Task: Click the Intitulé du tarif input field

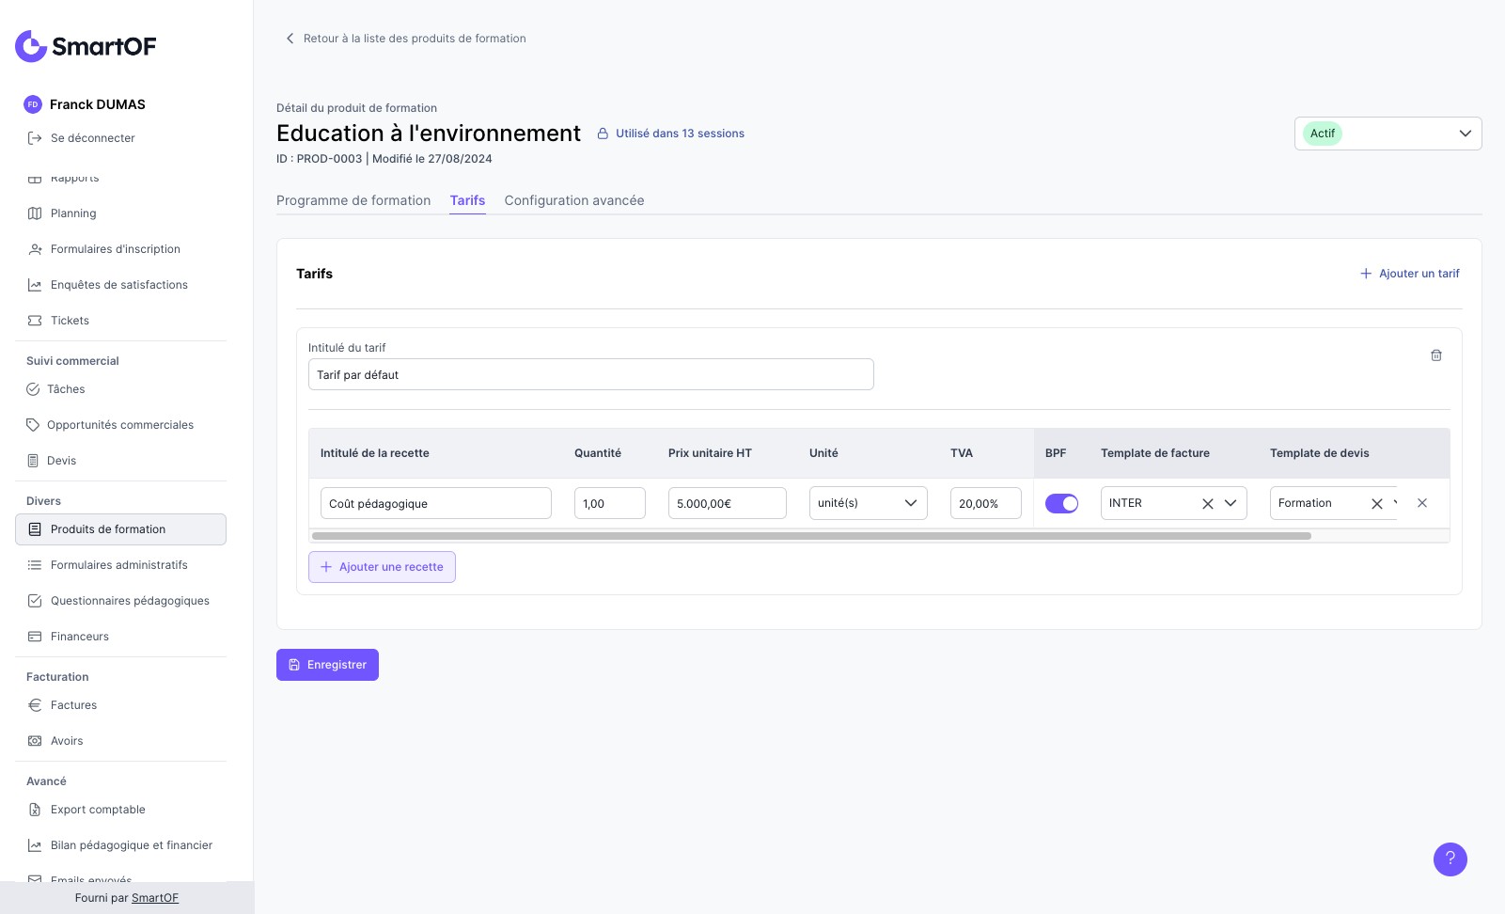Action: 590,374
